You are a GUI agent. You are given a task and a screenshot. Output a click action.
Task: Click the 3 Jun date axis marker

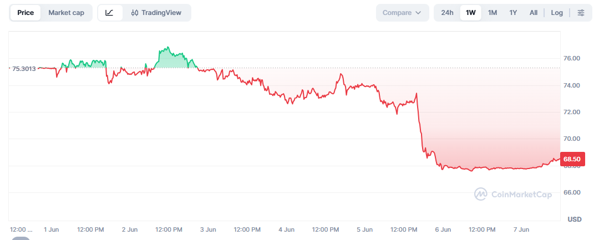coord(208,229)
